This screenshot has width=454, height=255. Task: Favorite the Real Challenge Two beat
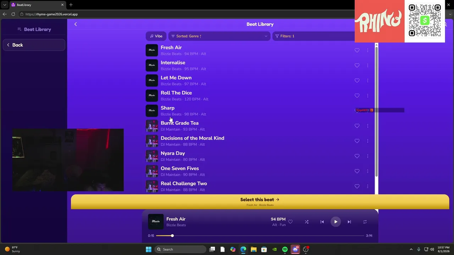pyautogui.click(x=357, y=186)
